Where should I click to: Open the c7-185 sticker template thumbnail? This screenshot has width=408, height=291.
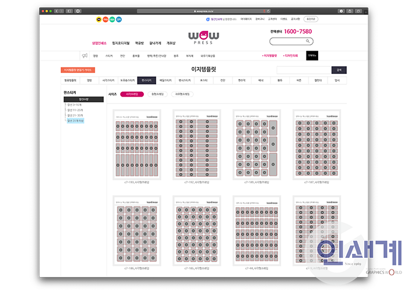pos(197,230)
